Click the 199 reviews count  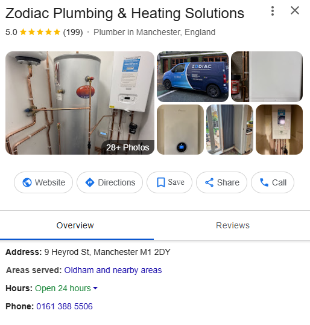click(73, 33)
